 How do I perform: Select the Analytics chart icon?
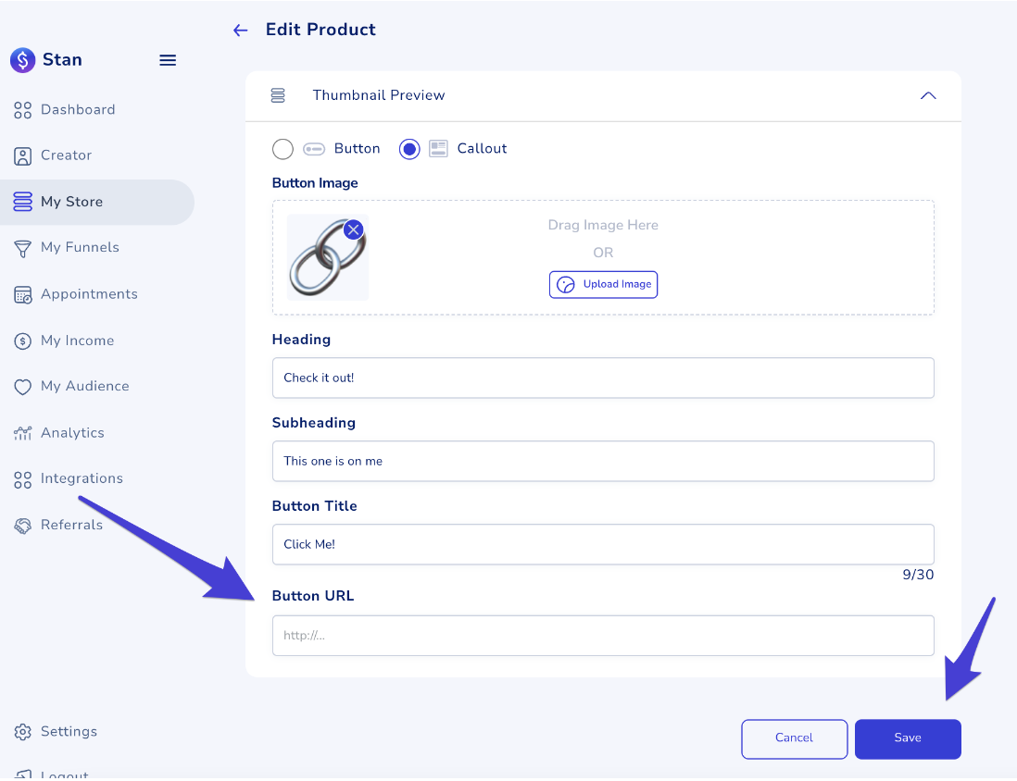click(x=21, y=432)
